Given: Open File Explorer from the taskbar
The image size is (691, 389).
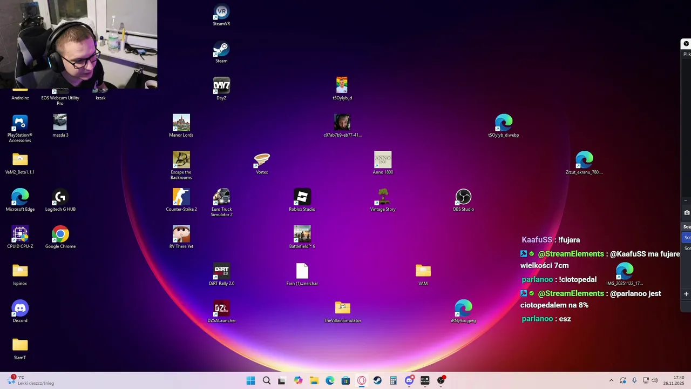Looking at the screenshot, I should 314,380.
